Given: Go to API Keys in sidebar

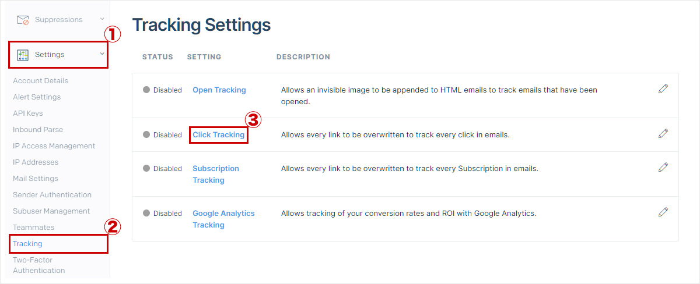Looking at the screenshot, I should coord(27,113).
